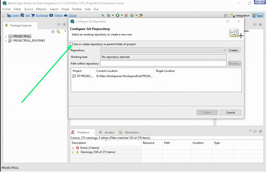
Task: Click the disabled Save icon in toolbar
Action: pyautogui.click(x=3, y=16)
